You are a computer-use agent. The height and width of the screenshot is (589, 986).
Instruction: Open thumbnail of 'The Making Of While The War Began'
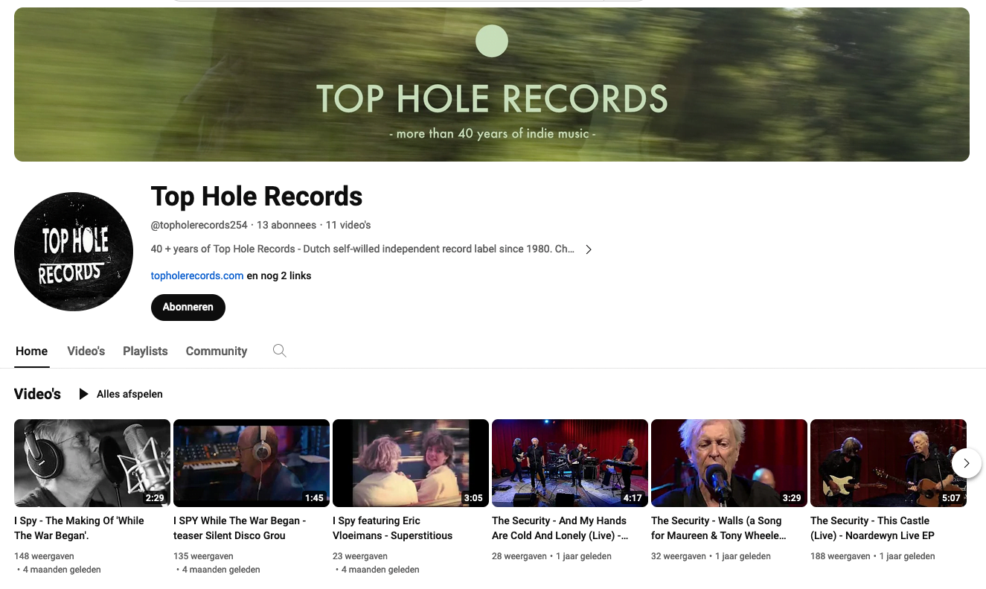92,463
